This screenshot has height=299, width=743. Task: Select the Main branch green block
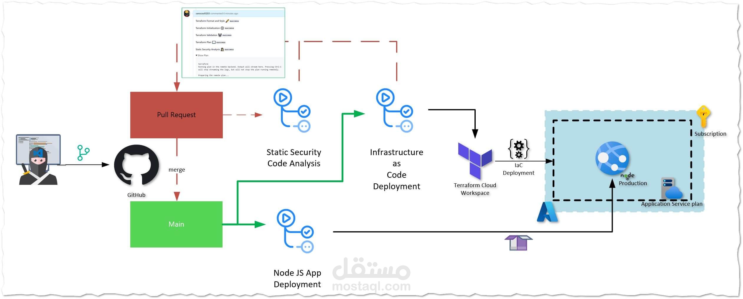click(x=176, y=224)
